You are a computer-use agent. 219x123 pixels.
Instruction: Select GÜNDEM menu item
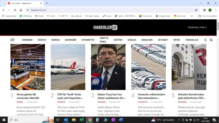[x=27, y=40]
